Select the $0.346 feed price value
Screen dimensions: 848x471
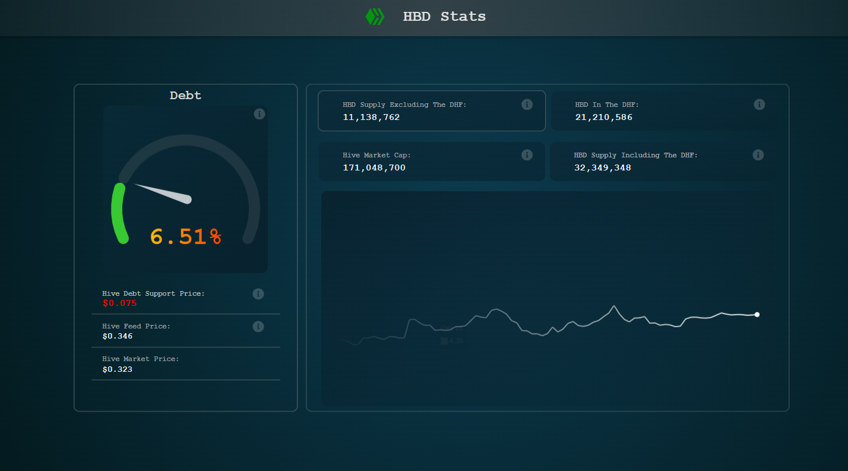coord(117,336)
